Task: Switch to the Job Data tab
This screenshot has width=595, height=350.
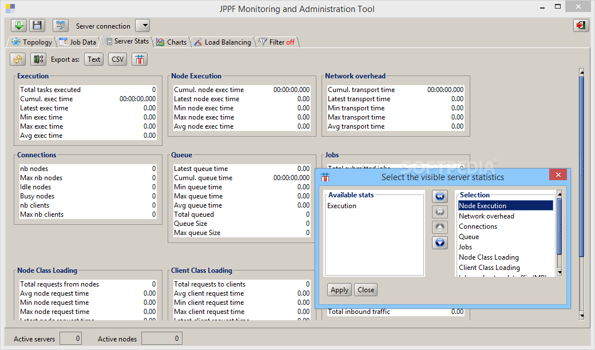Action: coord(78,42)
